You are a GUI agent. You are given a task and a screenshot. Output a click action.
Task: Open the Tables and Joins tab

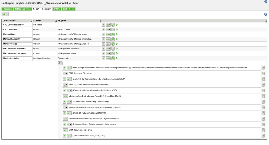pos(23,9)
